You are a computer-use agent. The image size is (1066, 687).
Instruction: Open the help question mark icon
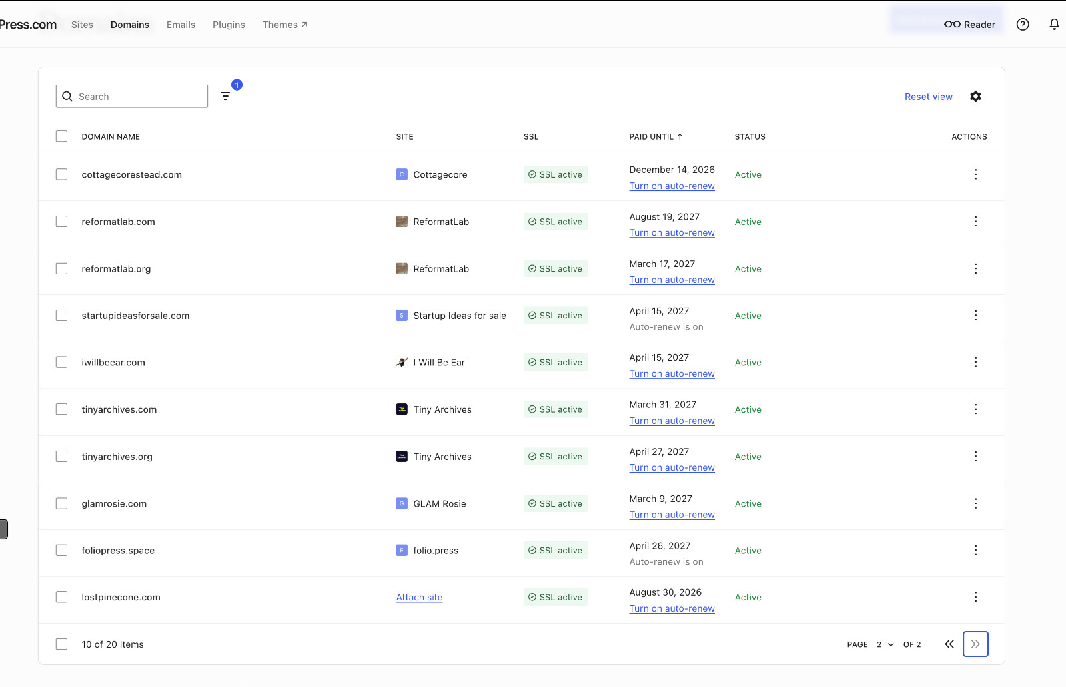[x=1023, y=25]
